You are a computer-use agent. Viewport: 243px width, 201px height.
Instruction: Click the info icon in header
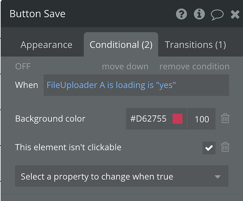(199, 14)
